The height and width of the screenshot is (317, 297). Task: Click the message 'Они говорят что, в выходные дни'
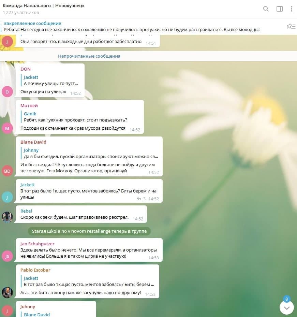point(81,41)
